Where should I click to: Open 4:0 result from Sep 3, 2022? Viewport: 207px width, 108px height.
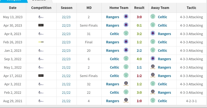[x=139, y=59]
